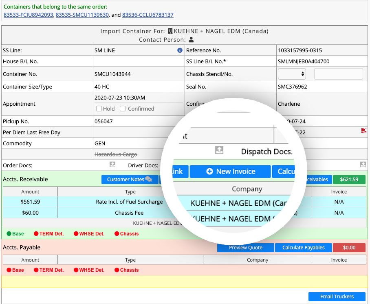This screenshot has width=370, height=304.
Task: Click the New Invoice button
Action: 230,171
